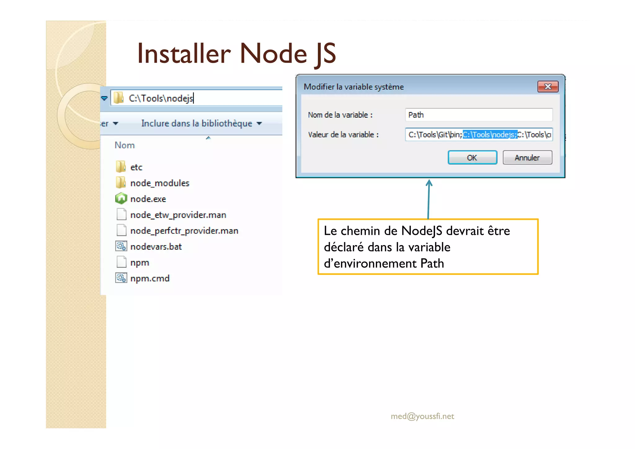Click the Nom de la variable field
Viewport: 635px width, 449px height.
[479, 115]
